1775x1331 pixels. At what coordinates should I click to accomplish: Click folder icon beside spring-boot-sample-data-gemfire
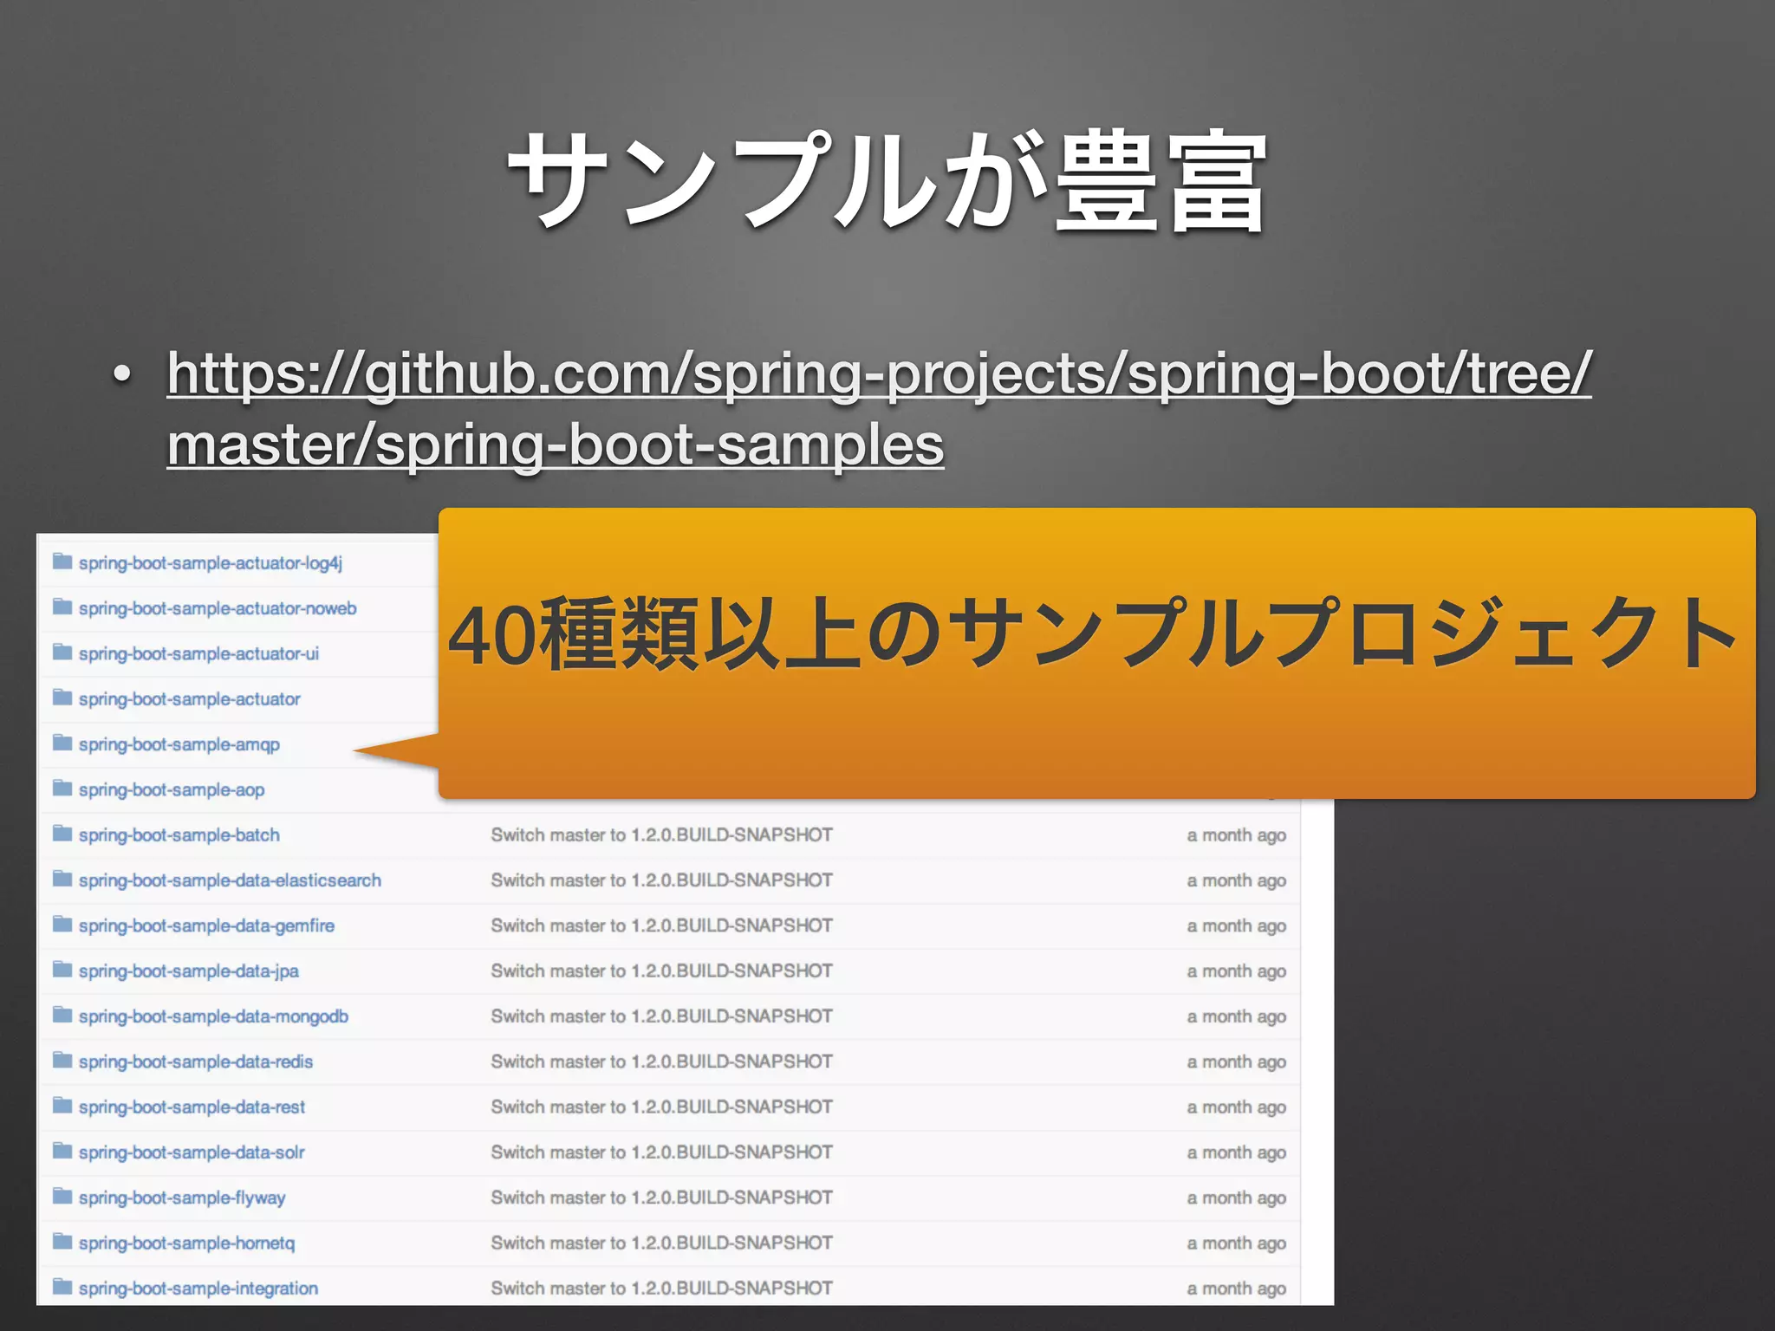(x=62, y=924)
